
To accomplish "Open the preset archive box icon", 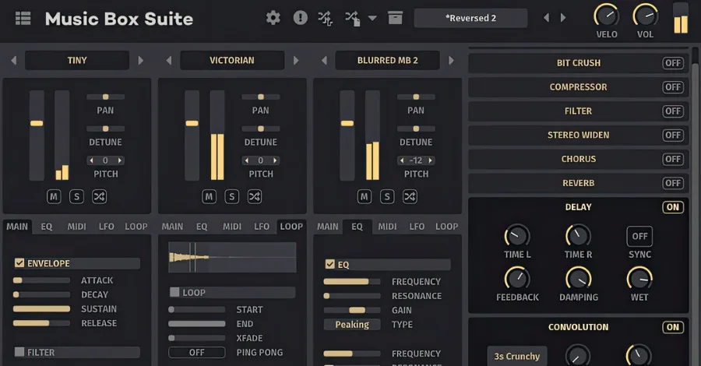I will click(x=395, y=18).
